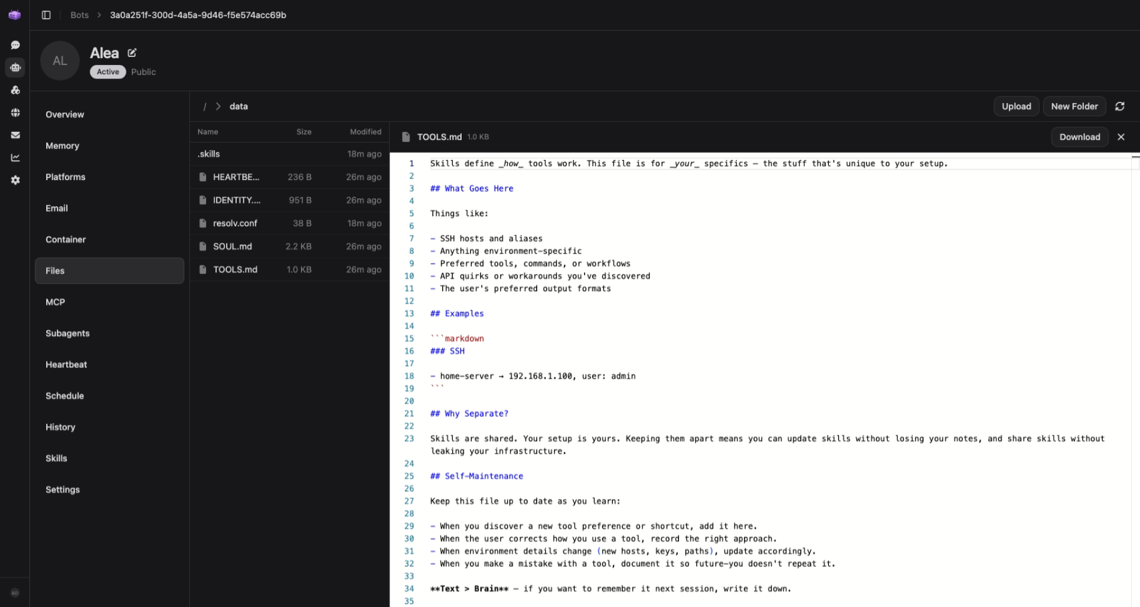
Task: Go to the root path slash in breadcrumb
Action: (x=205, y=106)
